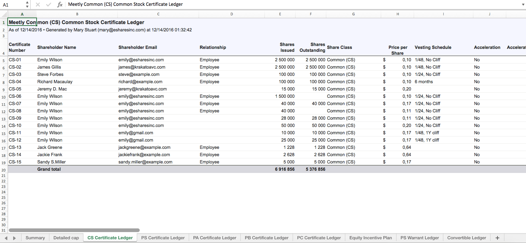Screen dimensions: 526x243
Task: Click the horizontal scrollbar thumb
Action: click(x=74, y=230)
